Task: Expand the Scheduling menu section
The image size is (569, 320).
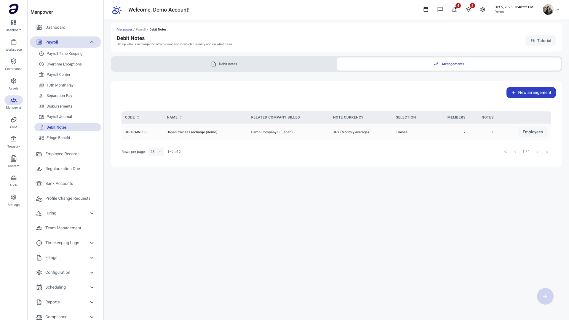Action: tap(92, 287)
